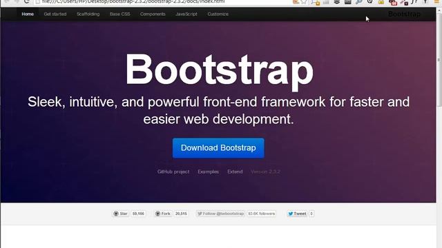Open the Customize page
The width and height of the screenshot is (442, 248).
click(x=218, y=14)
